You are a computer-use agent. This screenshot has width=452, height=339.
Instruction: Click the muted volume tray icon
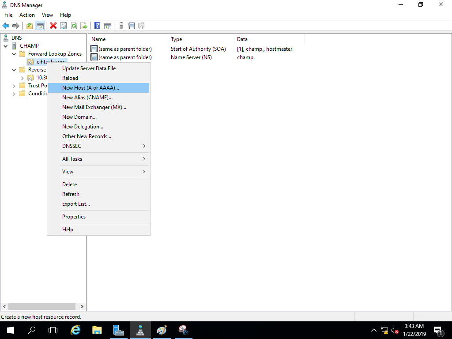[x=395, y=330]
